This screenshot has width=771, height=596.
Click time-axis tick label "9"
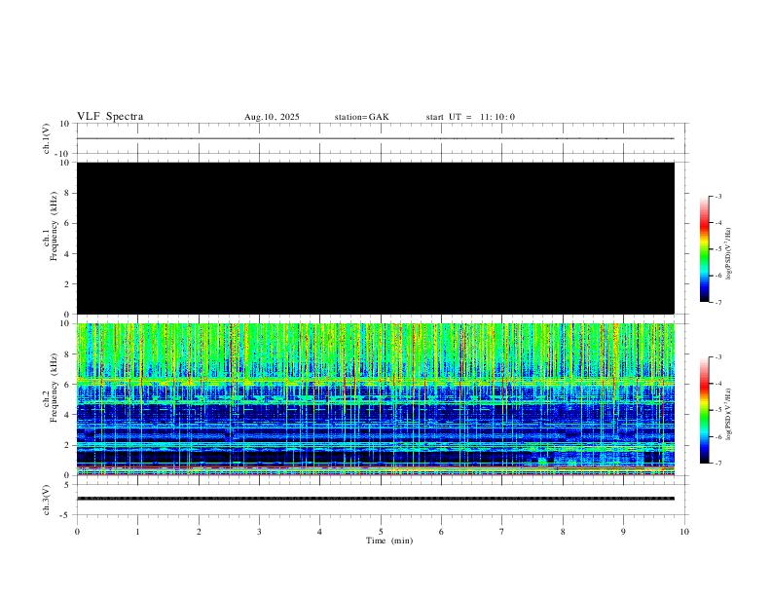623,532
